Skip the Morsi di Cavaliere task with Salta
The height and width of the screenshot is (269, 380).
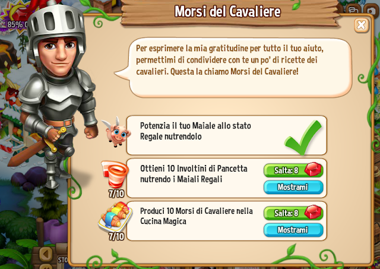click(x=293, y=213)
